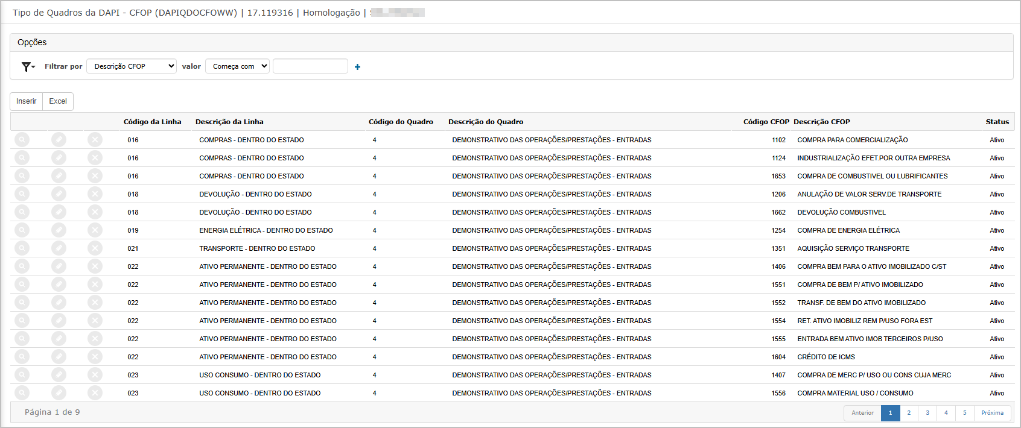The image size is (1021, 428).
Task: Open the Descrição CFOP filter field dropdown
Action: [132, 66]
